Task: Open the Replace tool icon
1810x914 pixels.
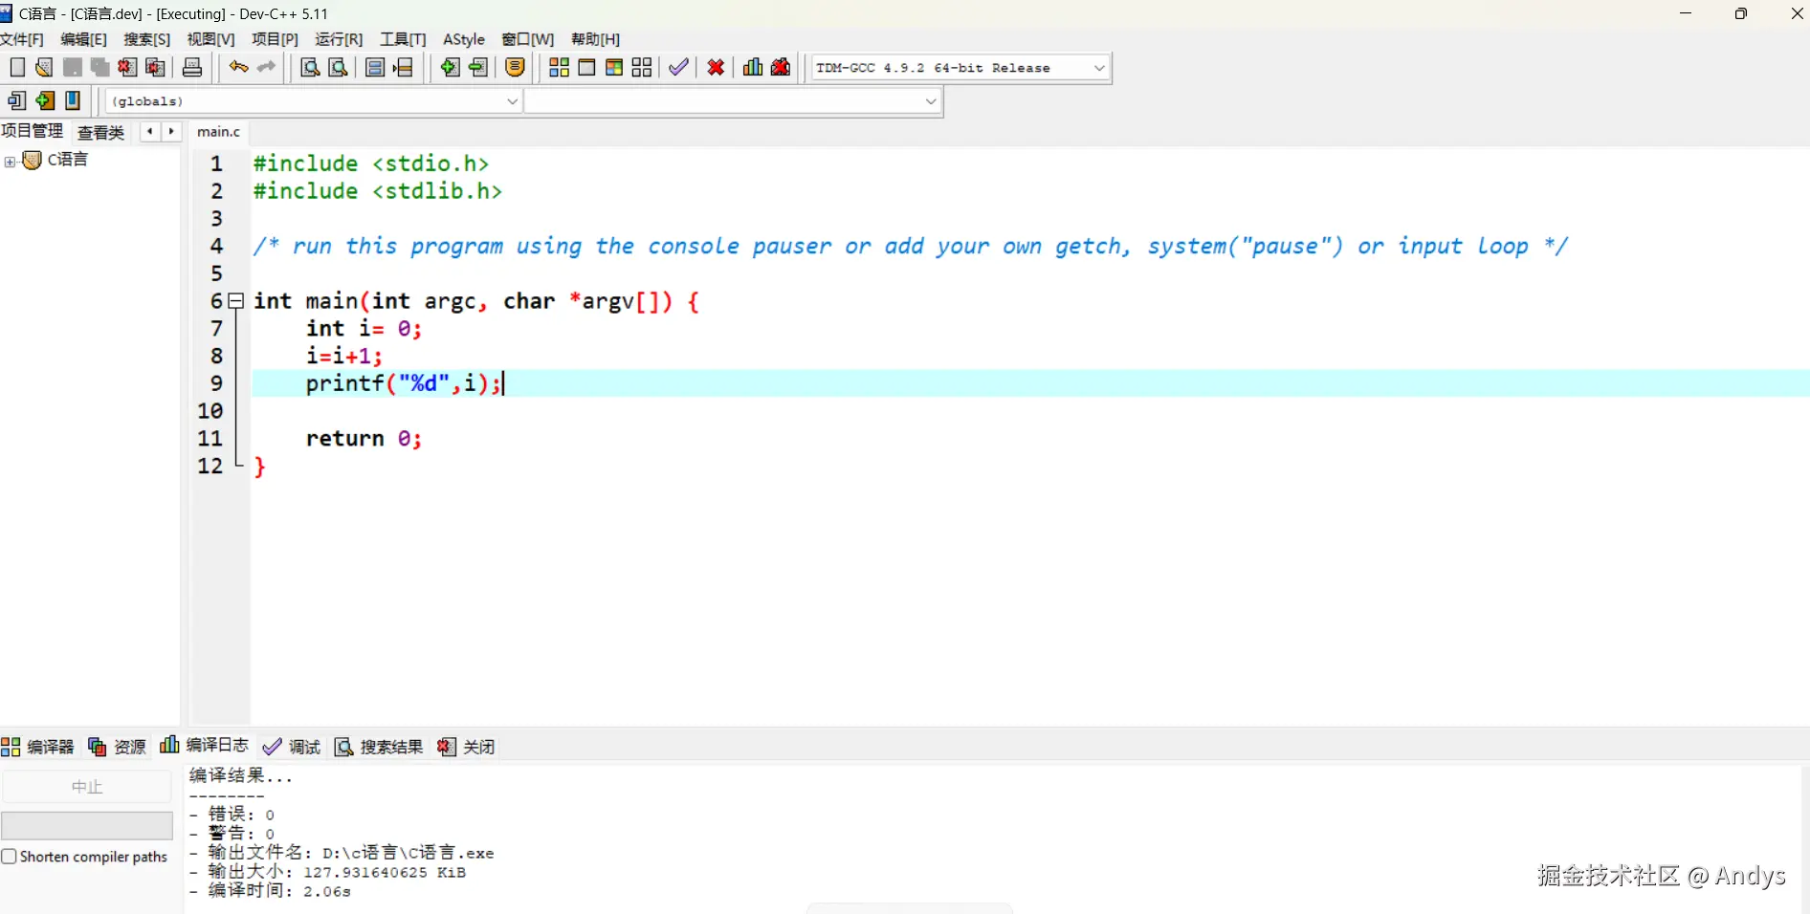Action: 338,67
